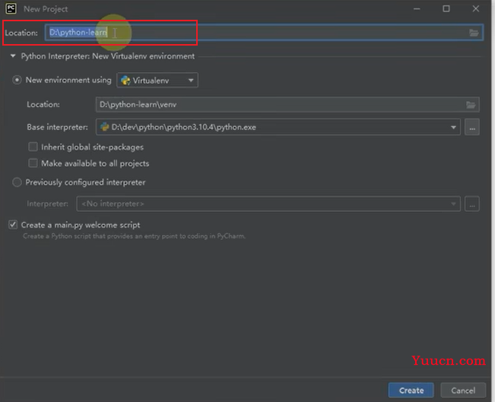Minimize the New Project window
Image resolution: width=495 pixels, height=402 pixels.
(417, 9)
